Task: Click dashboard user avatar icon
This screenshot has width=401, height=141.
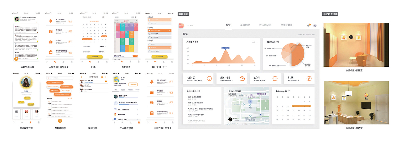Action: 315,26
